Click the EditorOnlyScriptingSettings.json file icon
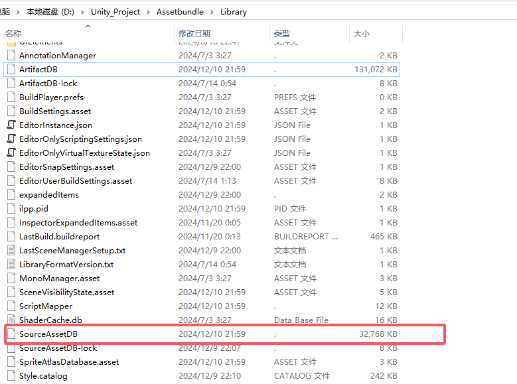The width and height of the screenshot is (517, 384). (11, 139)
